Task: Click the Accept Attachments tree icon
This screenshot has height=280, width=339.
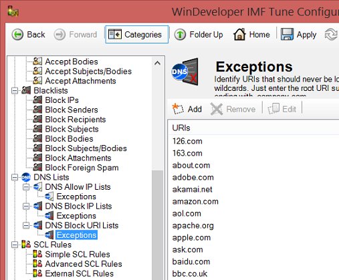Action: (x=37, y=80)
